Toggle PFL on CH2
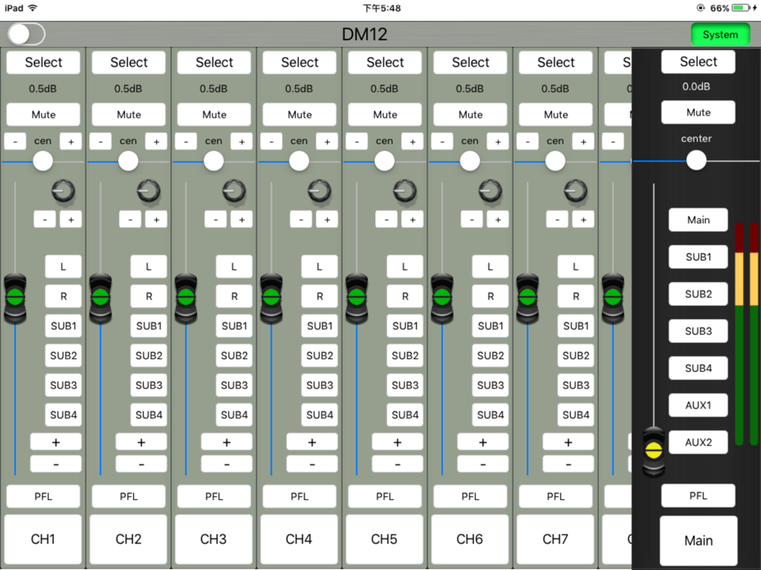Viewport: 761px width, 570px height. tap(129, 496)
